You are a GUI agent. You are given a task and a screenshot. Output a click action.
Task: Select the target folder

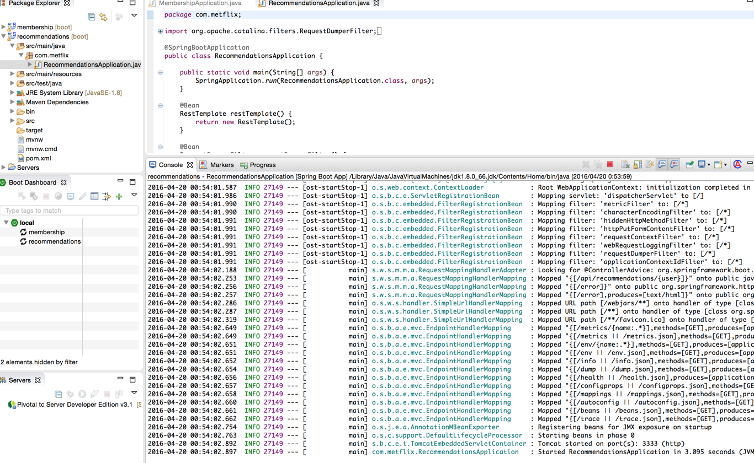click(x=30, y=130)
